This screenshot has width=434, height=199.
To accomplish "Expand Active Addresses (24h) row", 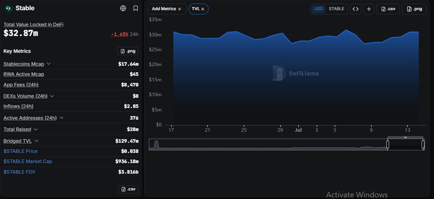I will (x=62, y=118).
